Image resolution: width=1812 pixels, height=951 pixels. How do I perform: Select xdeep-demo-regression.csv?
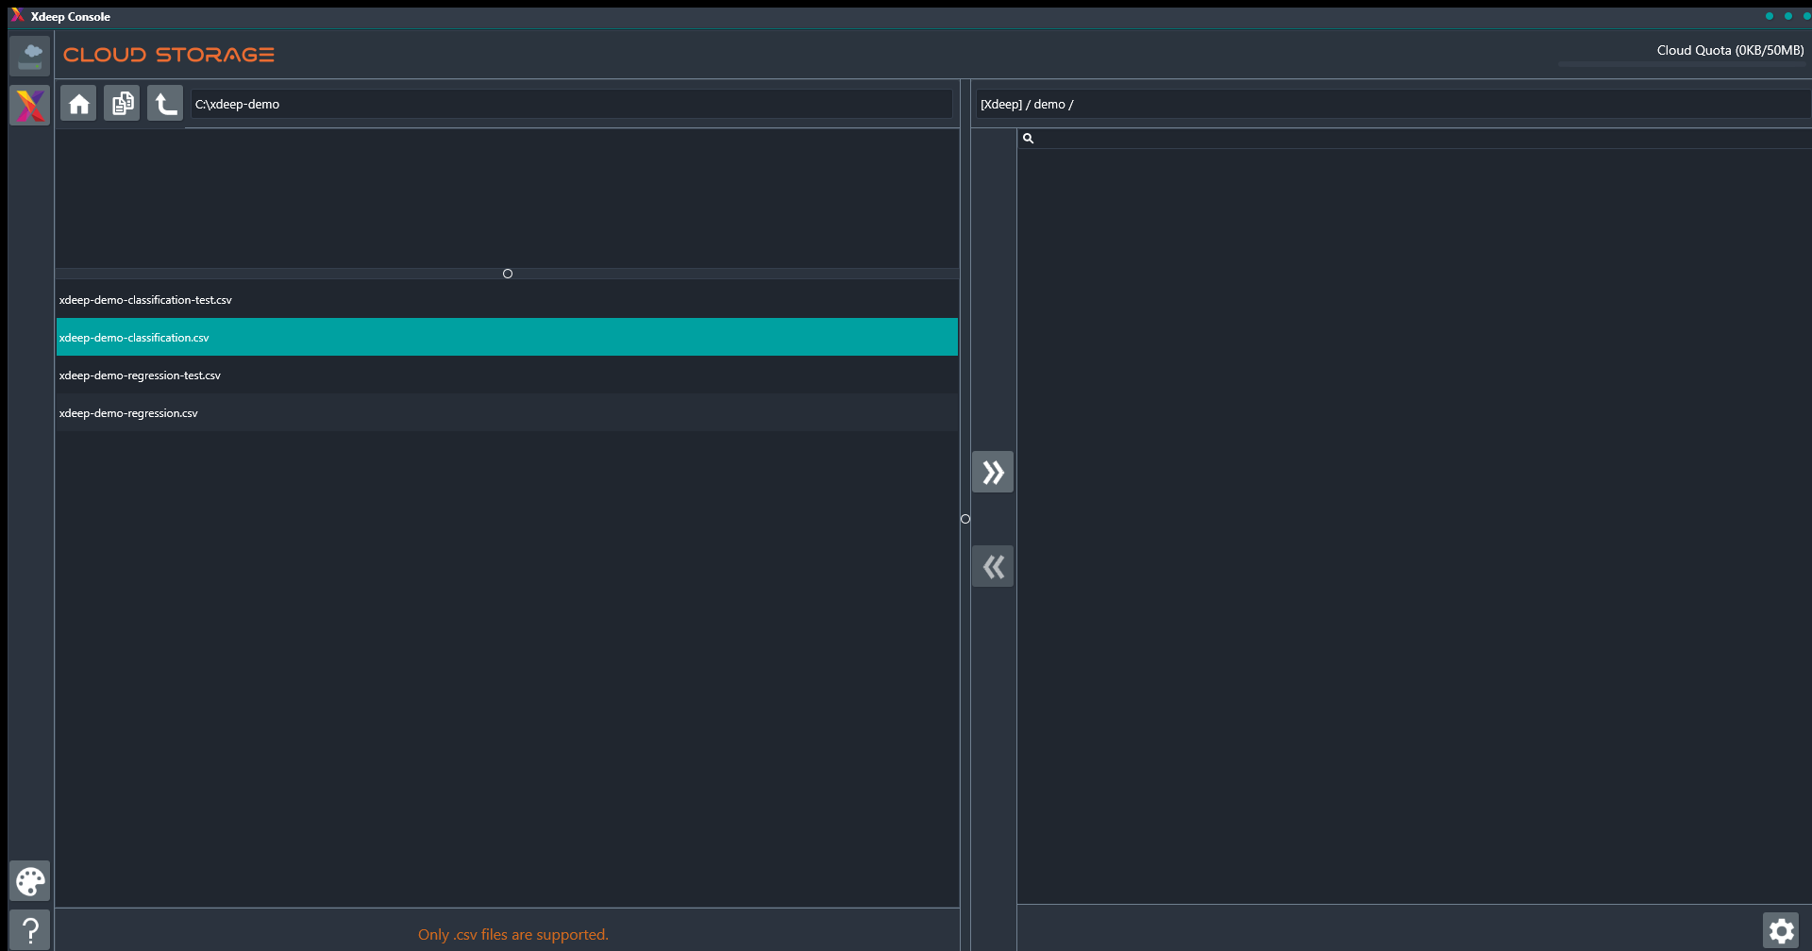[x=507, y=412]
